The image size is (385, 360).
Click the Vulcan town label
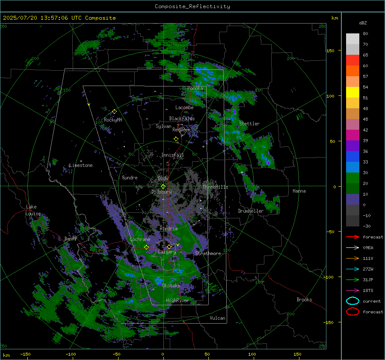[217, 318]
